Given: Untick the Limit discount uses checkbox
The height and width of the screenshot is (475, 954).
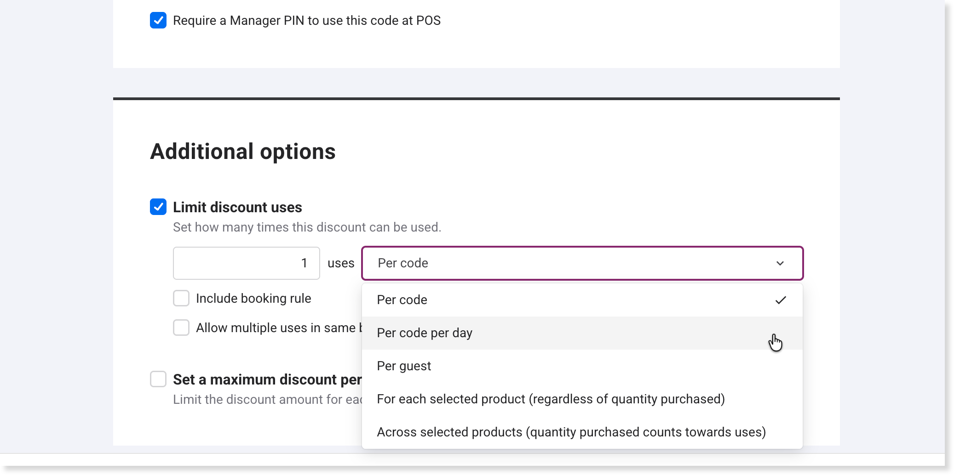Looking at the screenshot, I should click(x=158, y=207).
